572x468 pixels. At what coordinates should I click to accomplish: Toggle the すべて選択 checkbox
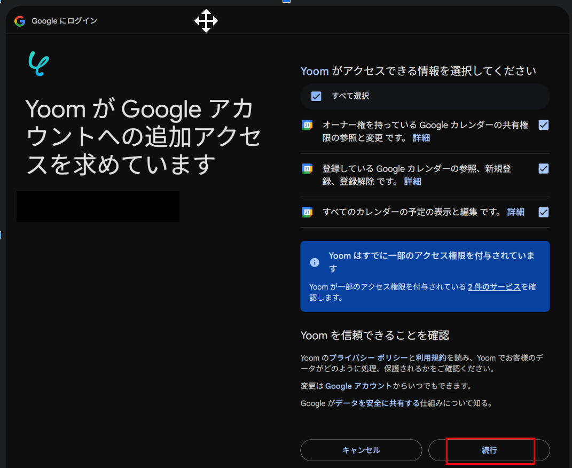pyautogui.click(x=316, y=96)
